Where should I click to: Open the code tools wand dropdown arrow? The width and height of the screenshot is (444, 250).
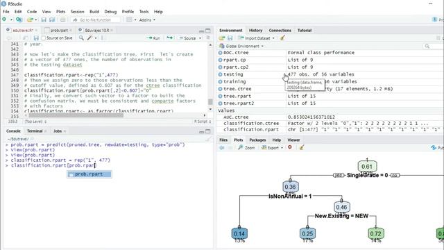coord(96,38)
